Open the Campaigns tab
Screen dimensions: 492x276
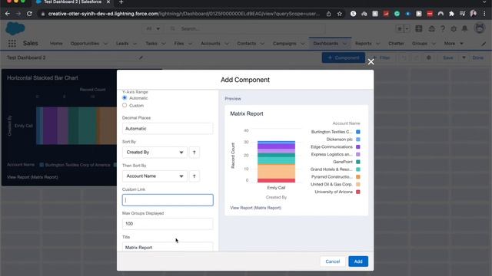tap(284, 44)
